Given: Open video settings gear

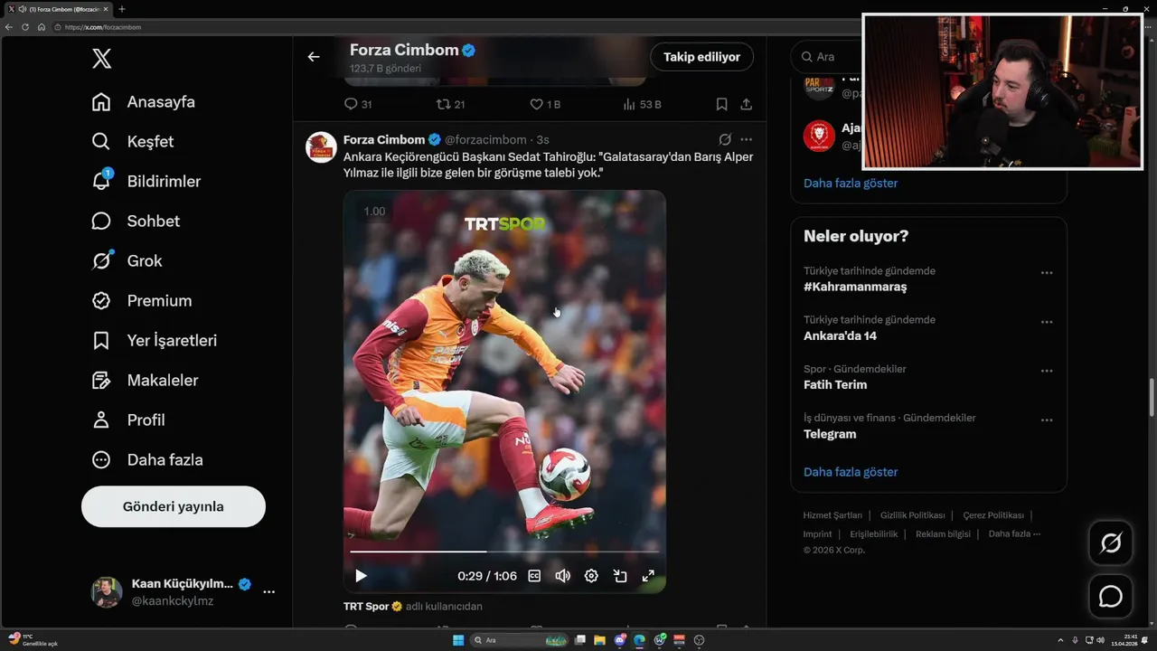Looking at the screenshot, I should 591,576.
